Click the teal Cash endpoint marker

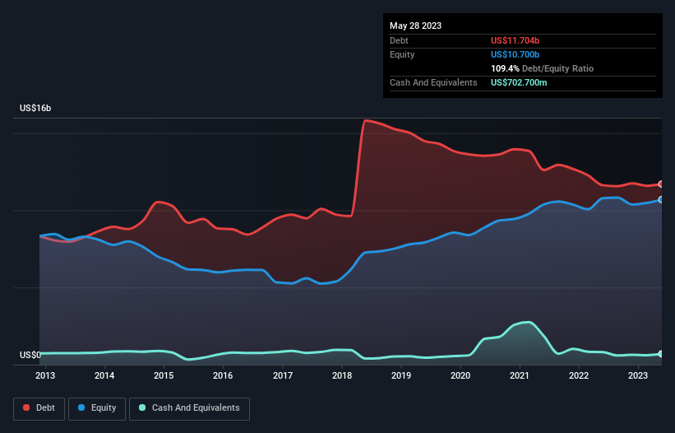661,354
